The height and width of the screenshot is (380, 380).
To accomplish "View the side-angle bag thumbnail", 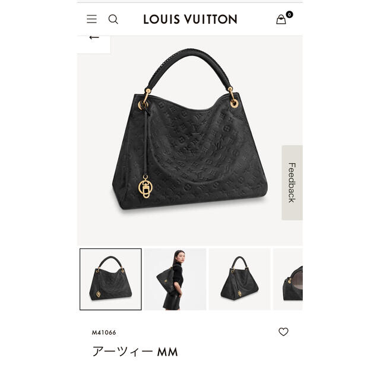I will 240,279.
